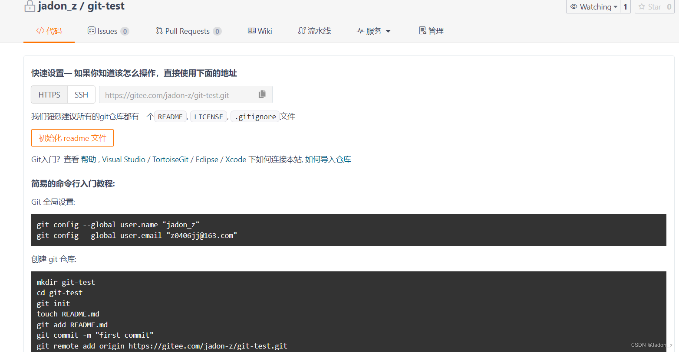
Task: Open the 管理 management tab
Action: click(431, 31)
